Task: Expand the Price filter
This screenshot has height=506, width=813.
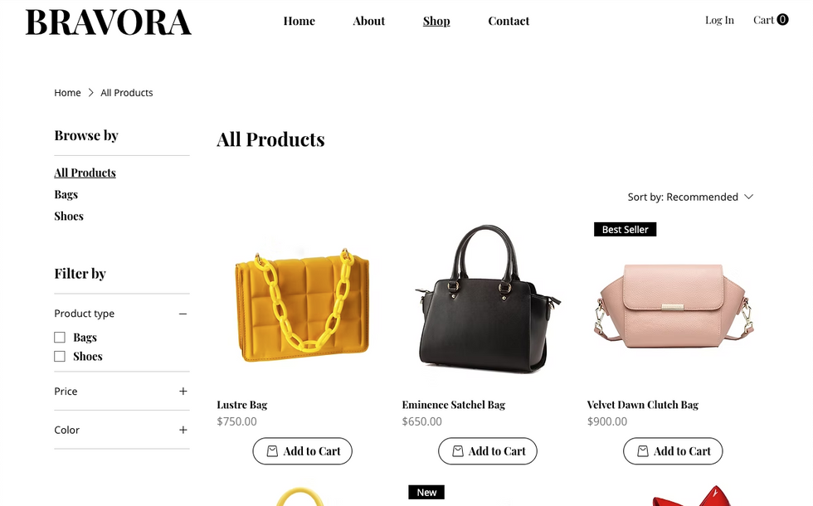Action: 183,392
